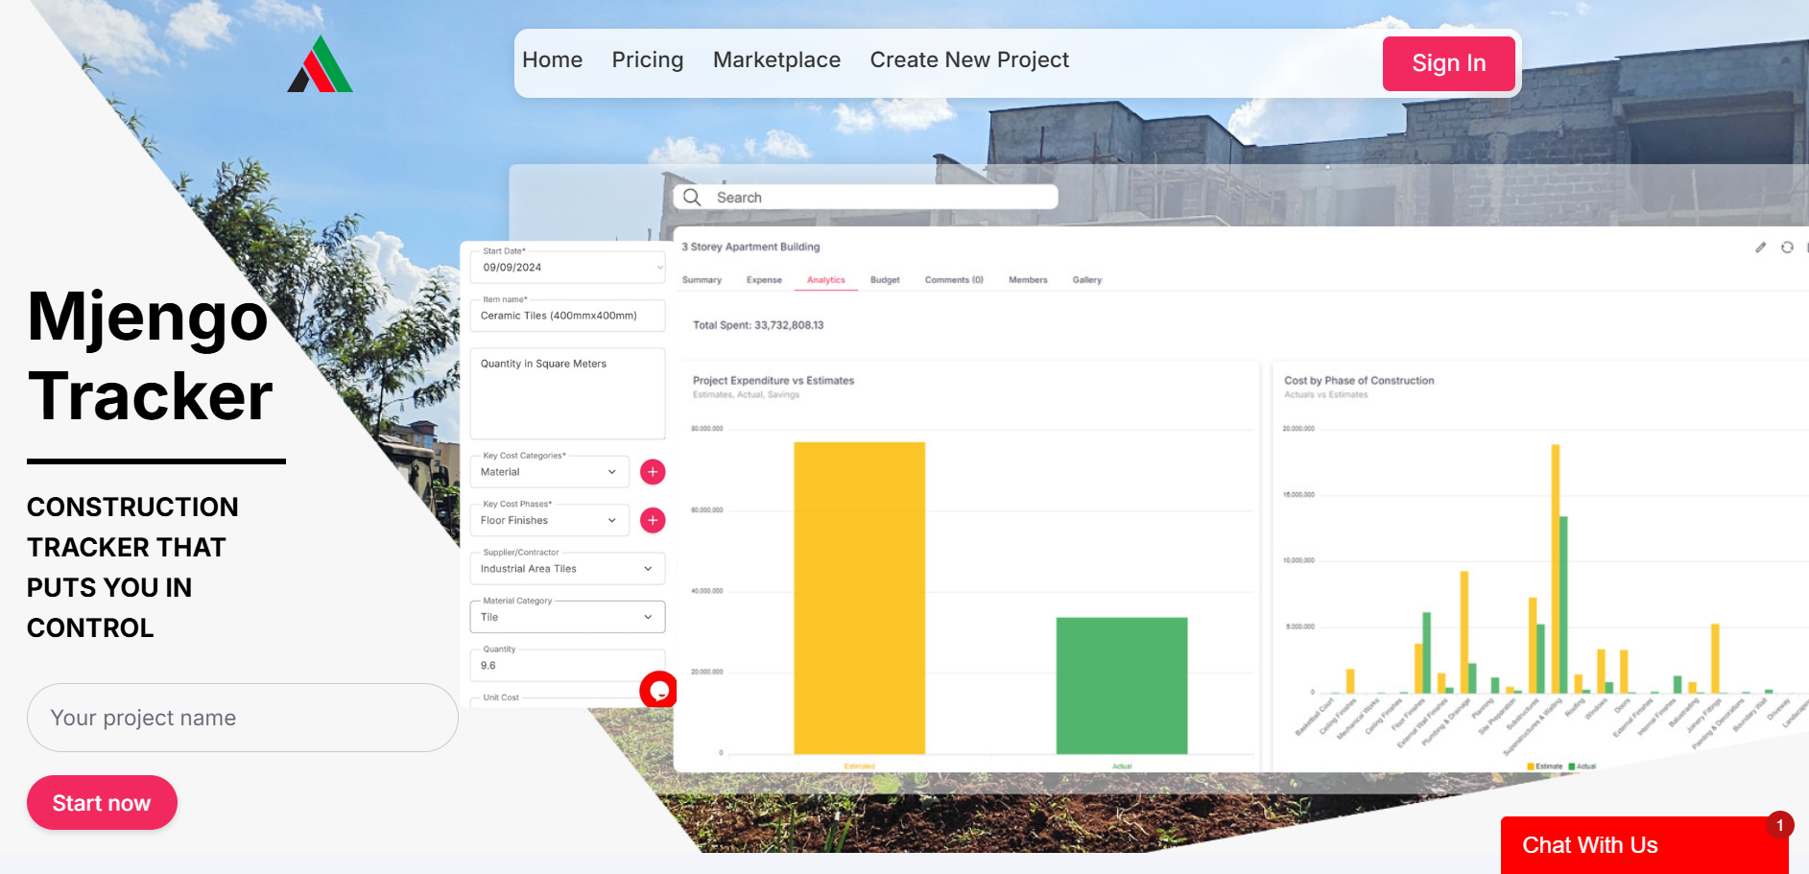Viewport: 1809px width, 874px height.
Task: Add a new Key Cost Phase with the plus icon
Action: [x=653, y=520]
